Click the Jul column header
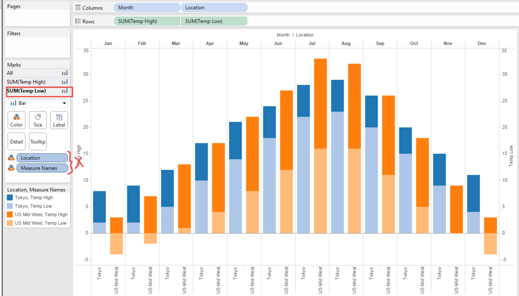This screenshot has height=296, width=519. (x=312, y=44)
